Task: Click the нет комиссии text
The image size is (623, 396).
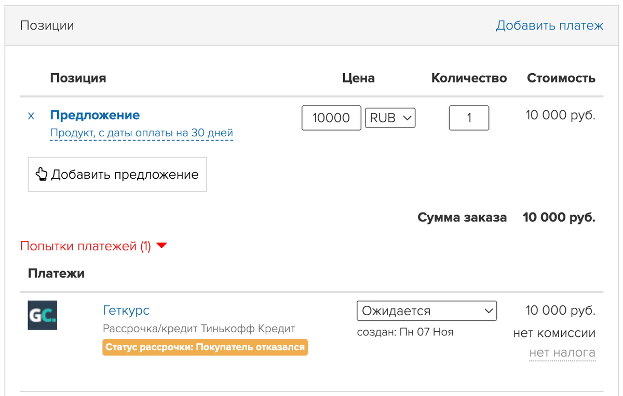Action: [x=554, y=333]
